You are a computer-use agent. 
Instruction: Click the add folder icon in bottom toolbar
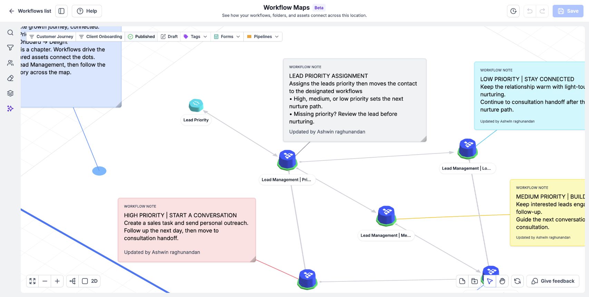[x=475, y=281]
